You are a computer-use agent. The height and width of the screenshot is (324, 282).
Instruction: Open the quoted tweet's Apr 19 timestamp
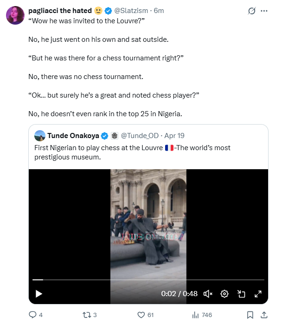pyautogui.click(x=174, y=136)
